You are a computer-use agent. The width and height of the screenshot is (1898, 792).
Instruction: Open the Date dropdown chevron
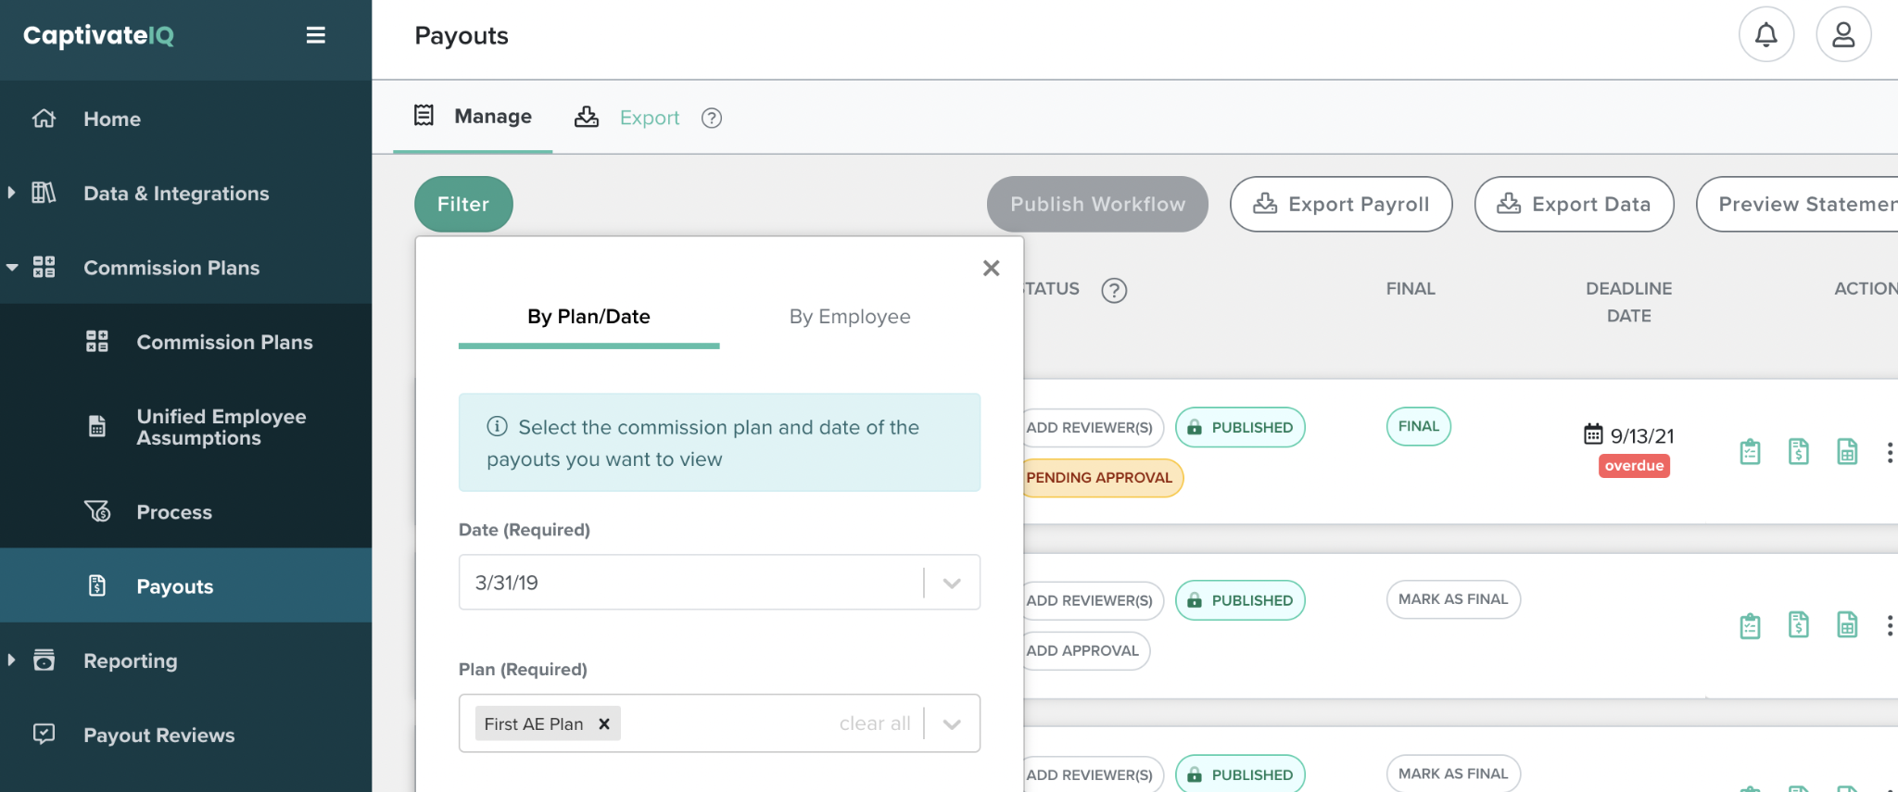[x=952, y=583]
